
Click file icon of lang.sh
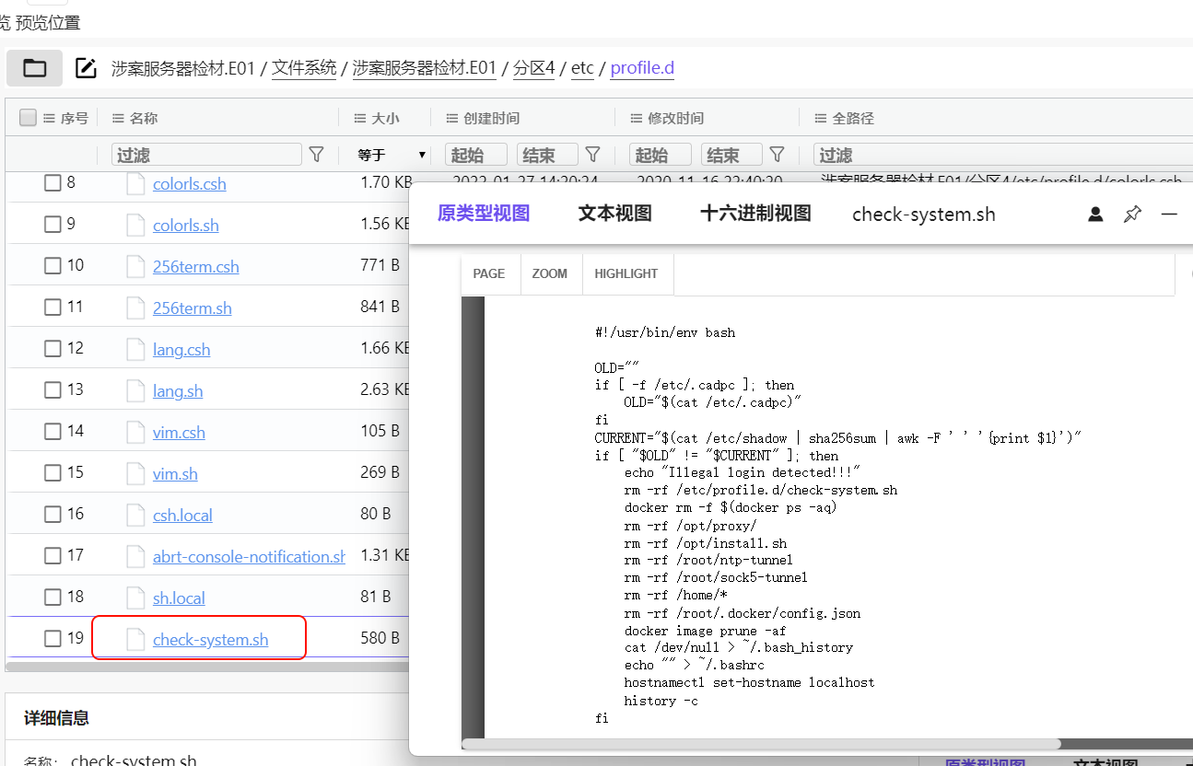coord(135,390)
